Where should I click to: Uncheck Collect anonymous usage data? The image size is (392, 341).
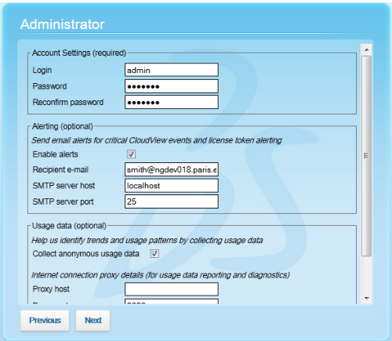click(154, 253)
